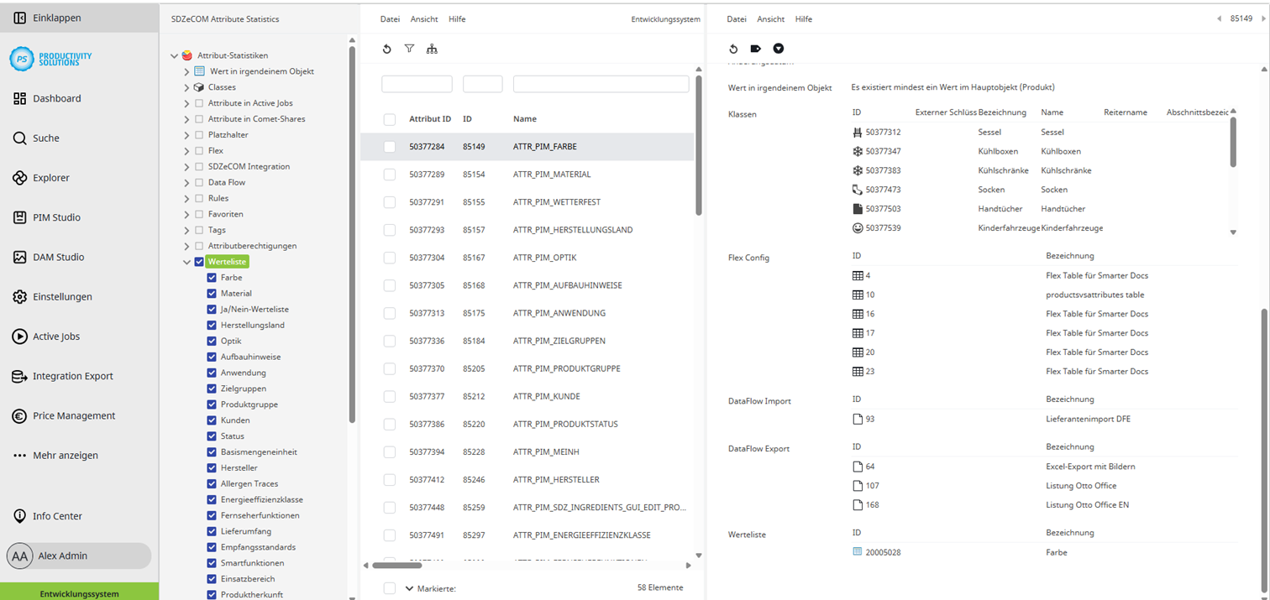Image resolution: width=1270 pixels, height=600 pixels.
Task: Refresh the attribute list
Action: (x=387, y=49)
